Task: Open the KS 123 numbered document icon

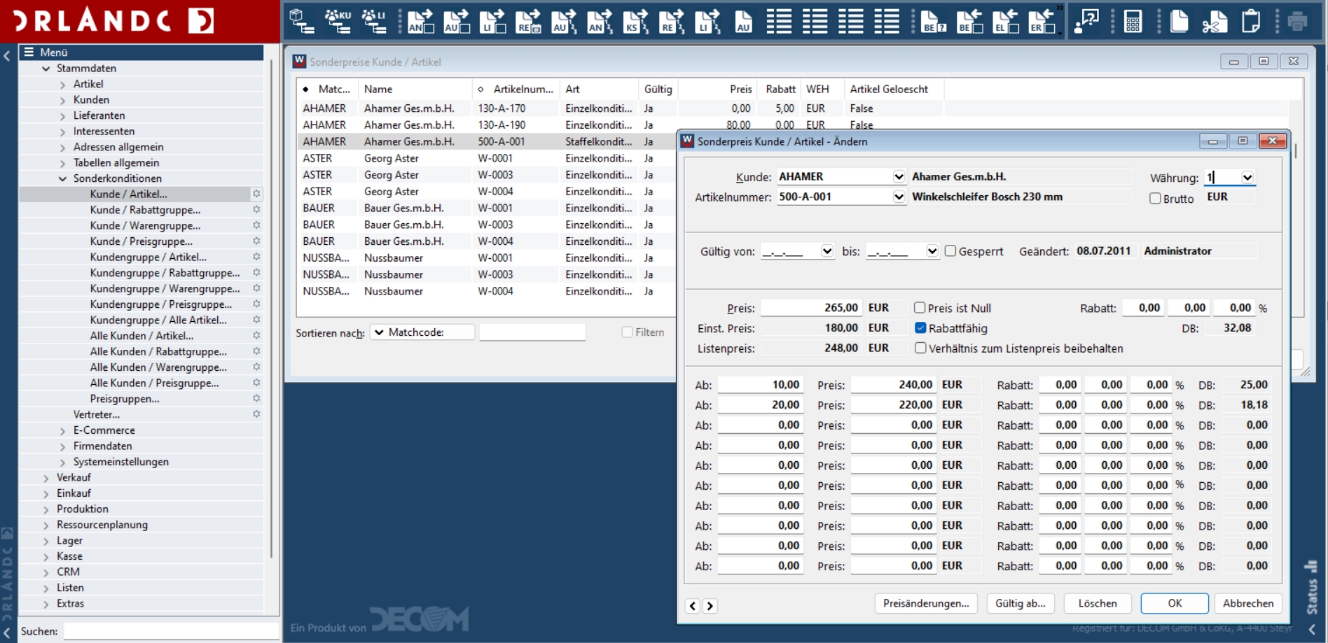Action: 636,21
